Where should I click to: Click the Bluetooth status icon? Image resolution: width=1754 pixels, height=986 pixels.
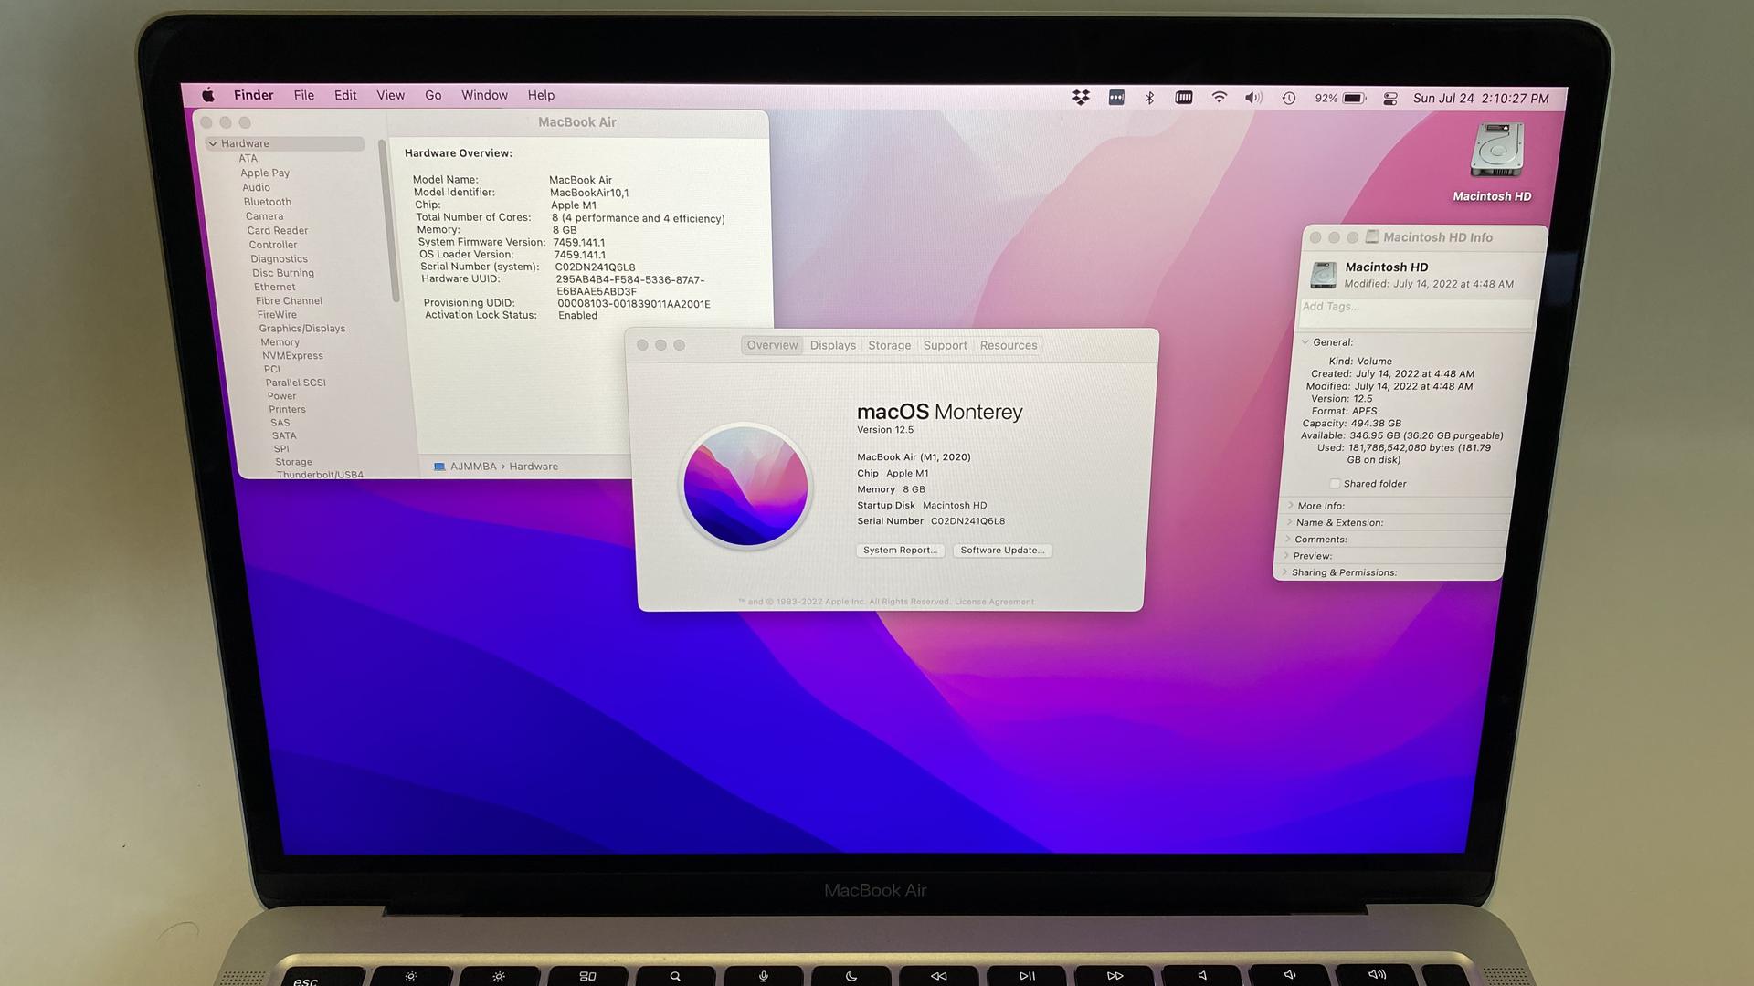[x=1150, y=98]
